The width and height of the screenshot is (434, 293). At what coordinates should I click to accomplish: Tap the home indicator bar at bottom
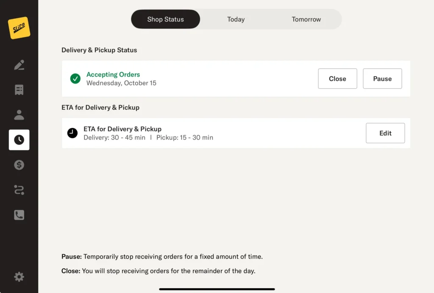pyautogui.click(x=217, y=289)
